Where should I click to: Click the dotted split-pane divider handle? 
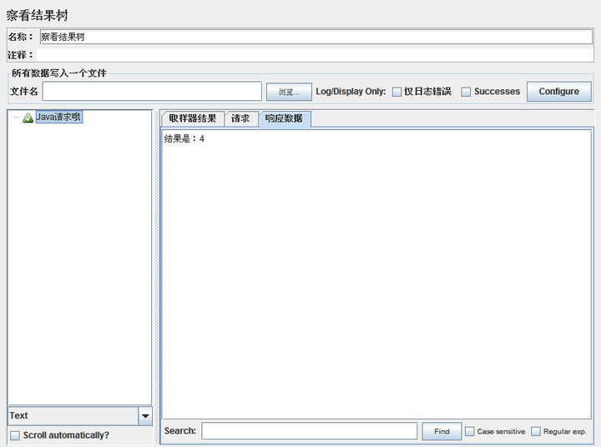(x=156, y=278)
